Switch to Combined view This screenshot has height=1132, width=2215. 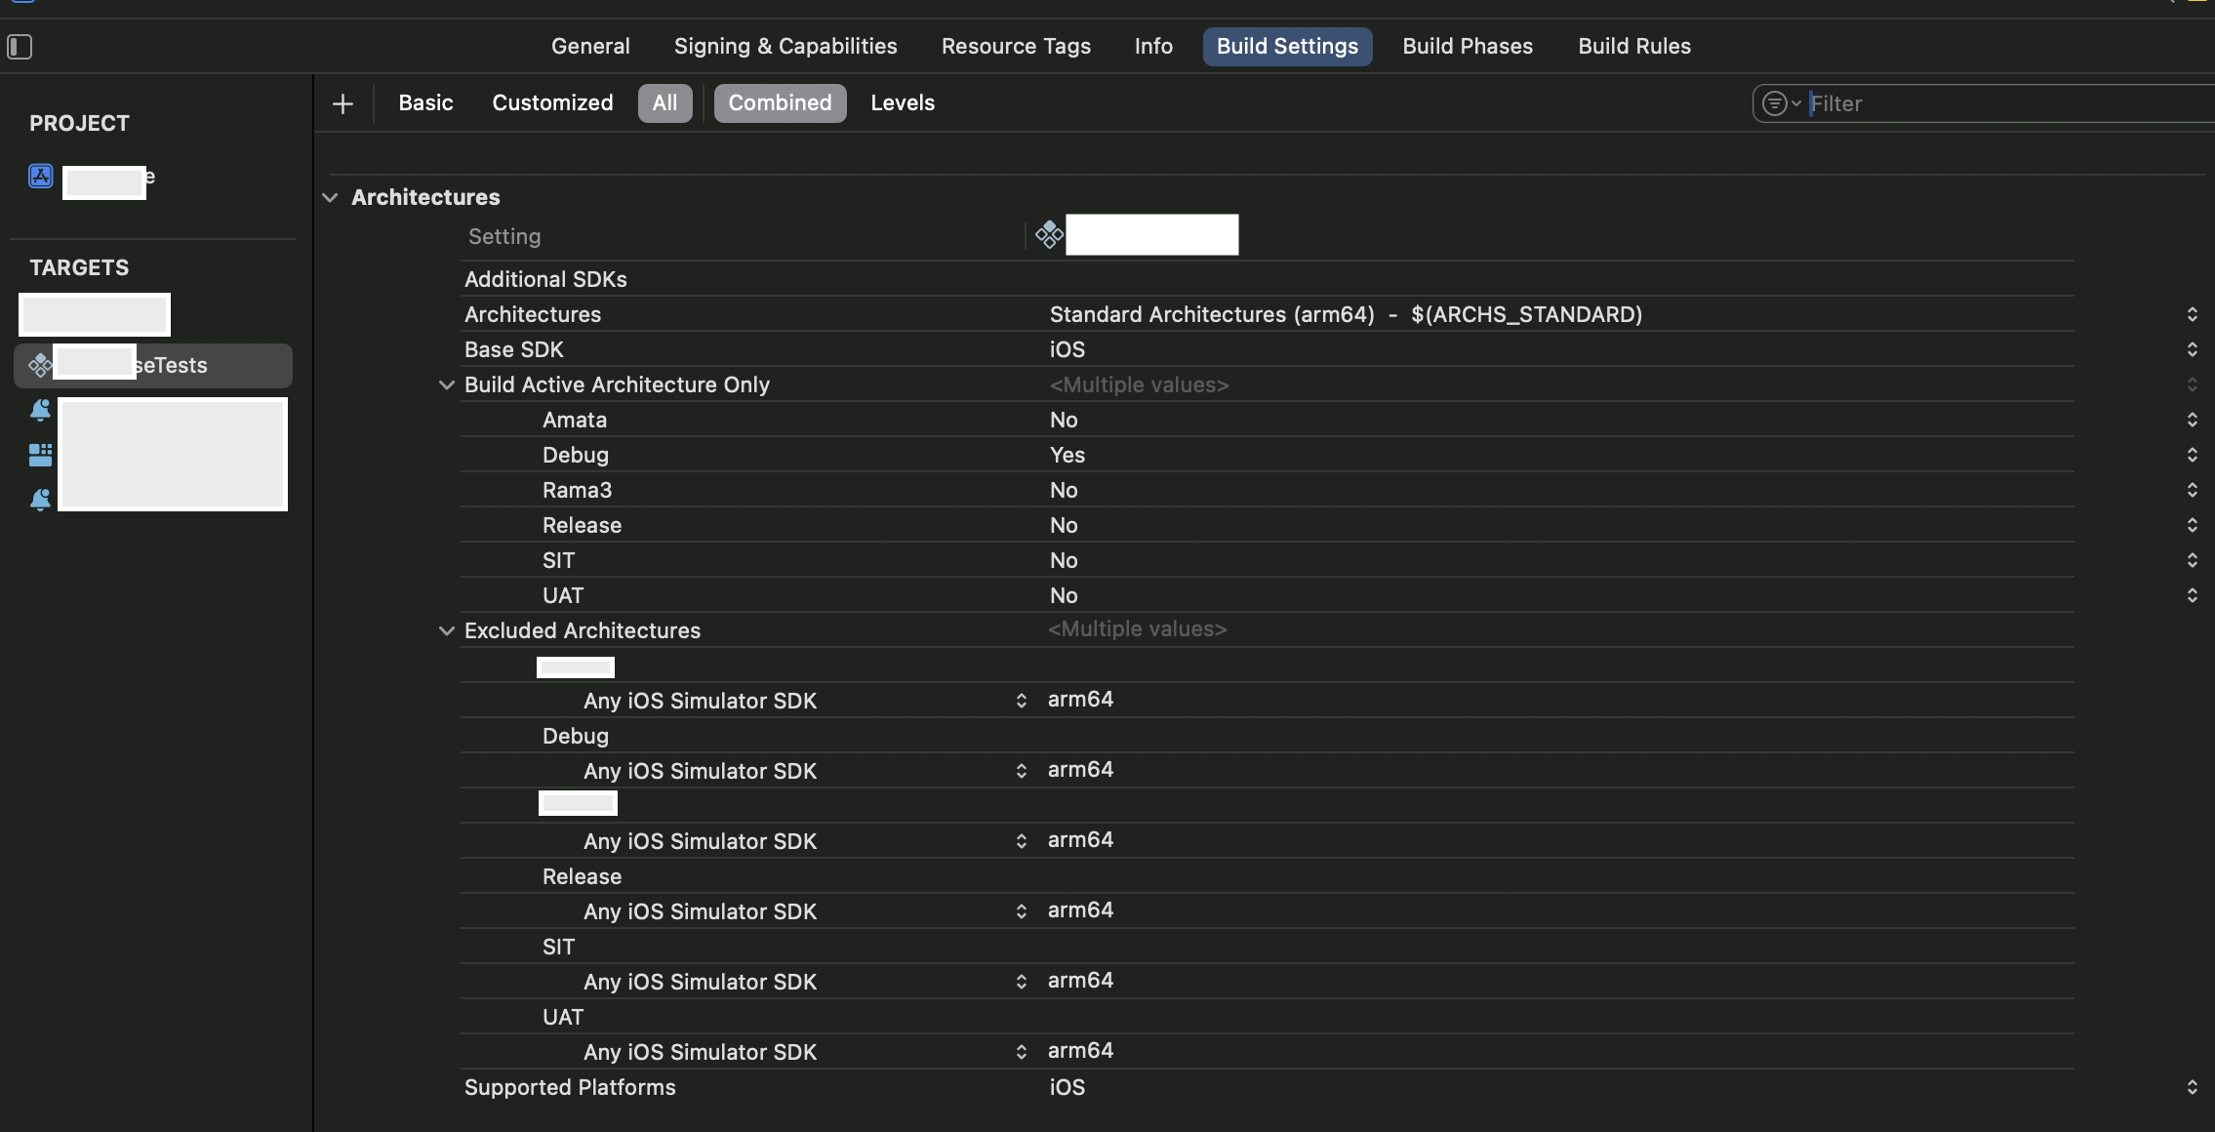point(780,103)
